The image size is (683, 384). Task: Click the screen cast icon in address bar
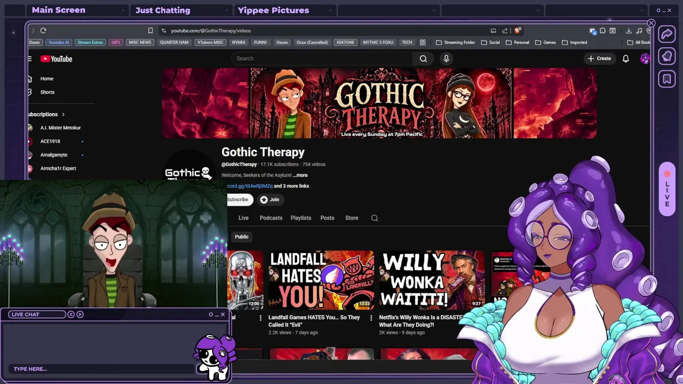[x=494, y=30]
